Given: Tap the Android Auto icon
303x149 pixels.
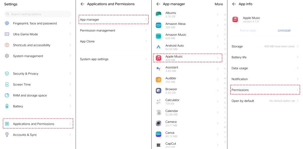Looking at the screenshot, I should tap(158, 47).
